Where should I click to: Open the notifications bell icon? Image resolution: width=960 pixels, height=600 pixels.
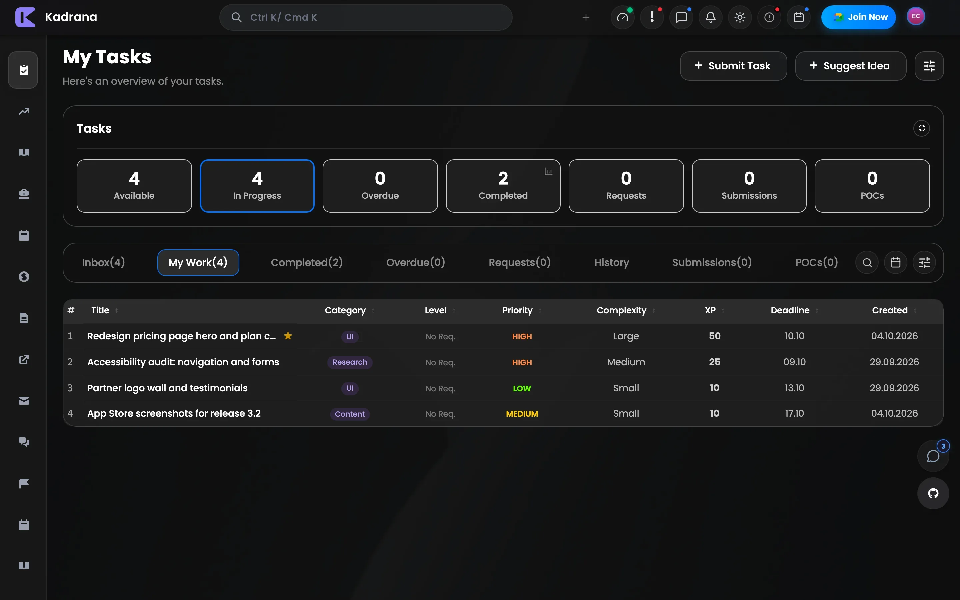coord(710,17)
